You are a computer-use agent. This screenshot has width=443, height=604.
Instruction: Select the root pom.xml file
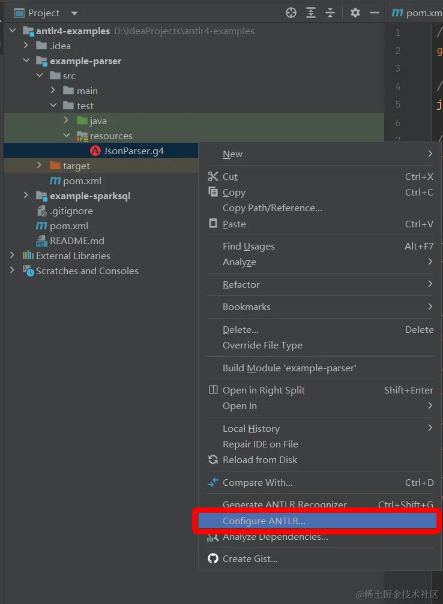(x=62, y=226)
